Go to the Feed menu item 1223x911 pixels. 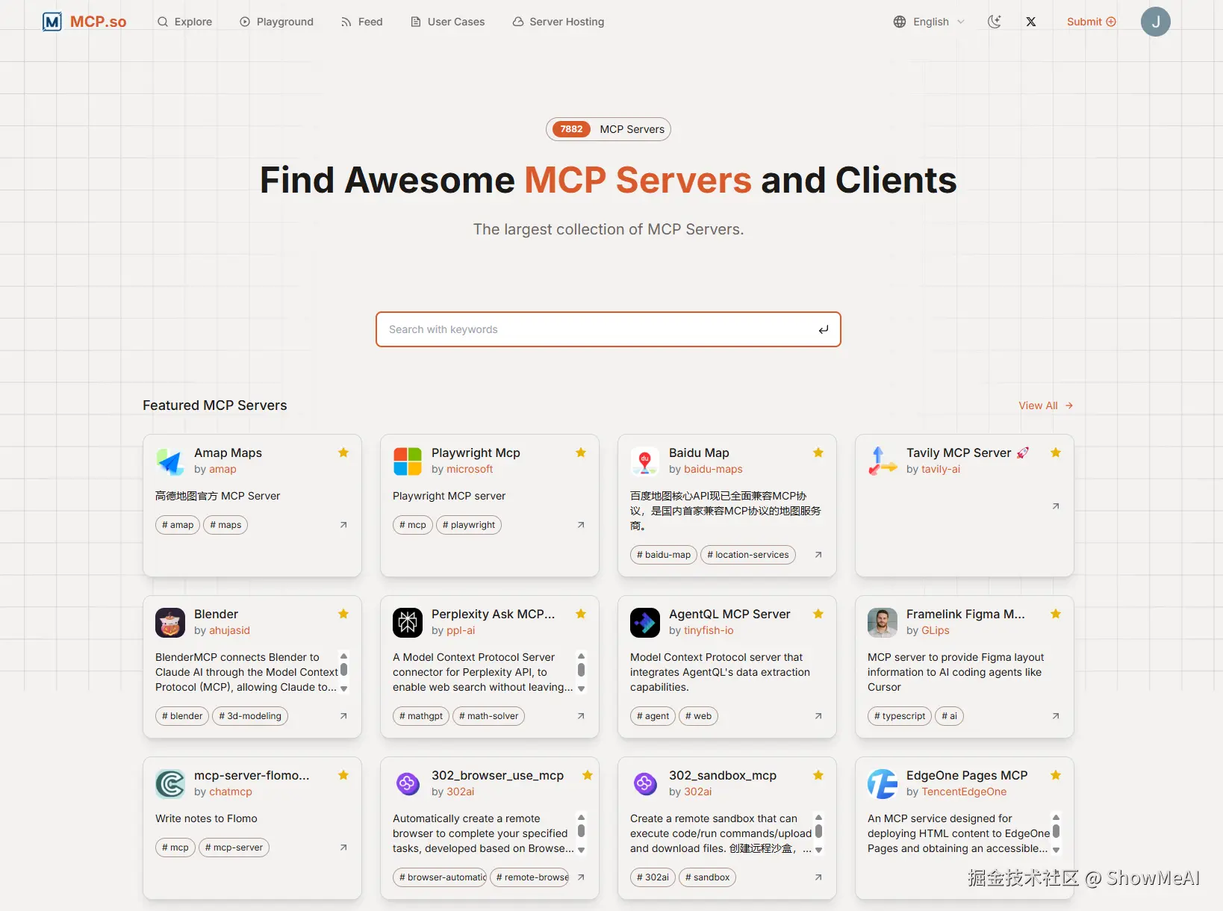click(x=361, y=22)
